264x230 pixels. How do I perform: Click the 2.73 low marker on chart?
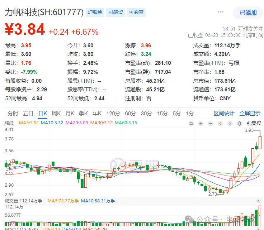213,194
